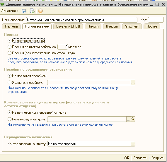Click the Контролировать выплату label
The width and height of the screenshot is (167, 162).
pos(27,144)
